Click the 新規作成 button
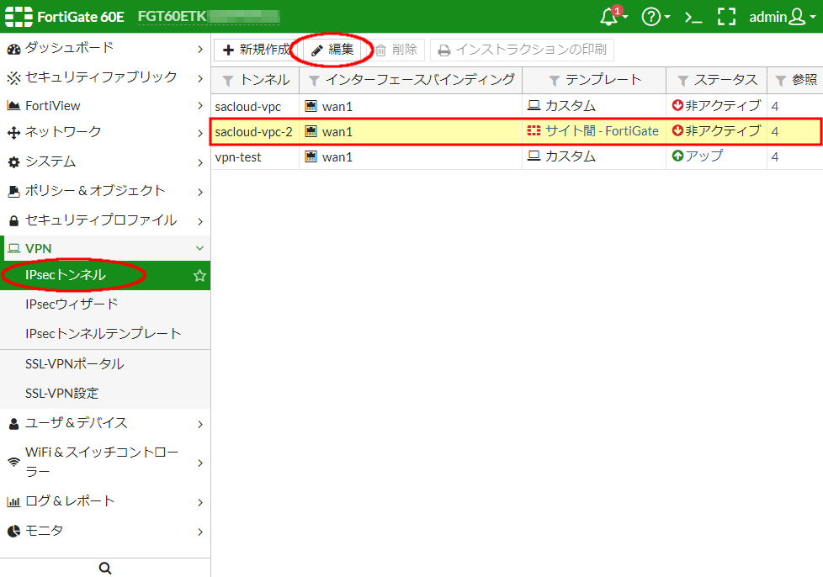The width and height of the screenshot is (823, 577). coord(256,50)
